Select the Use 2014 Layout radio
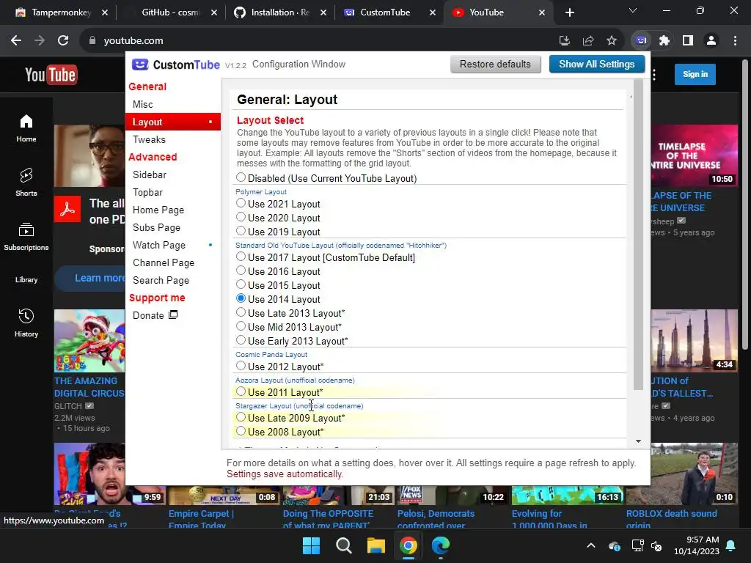The width and height of the screenshot is (751, 563). click(x=241, y=298)
